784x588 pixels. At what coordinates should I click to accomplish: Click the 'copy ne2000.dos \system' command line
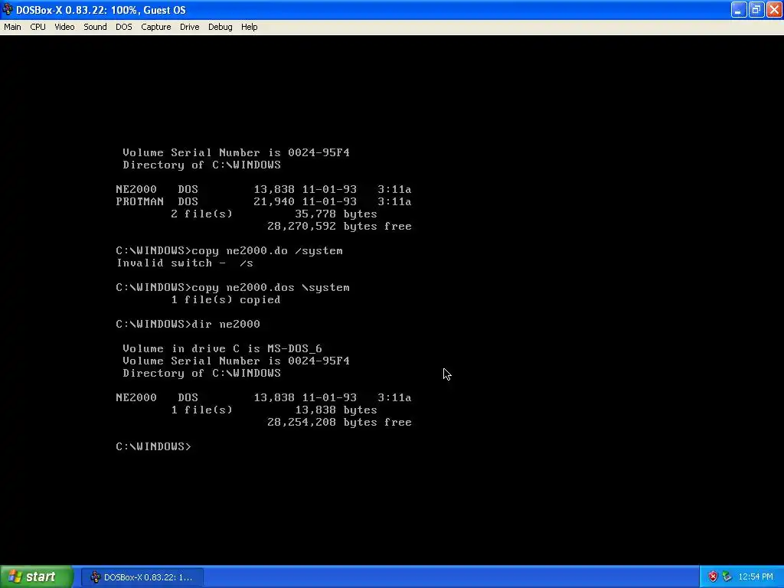tap(233, 288)
